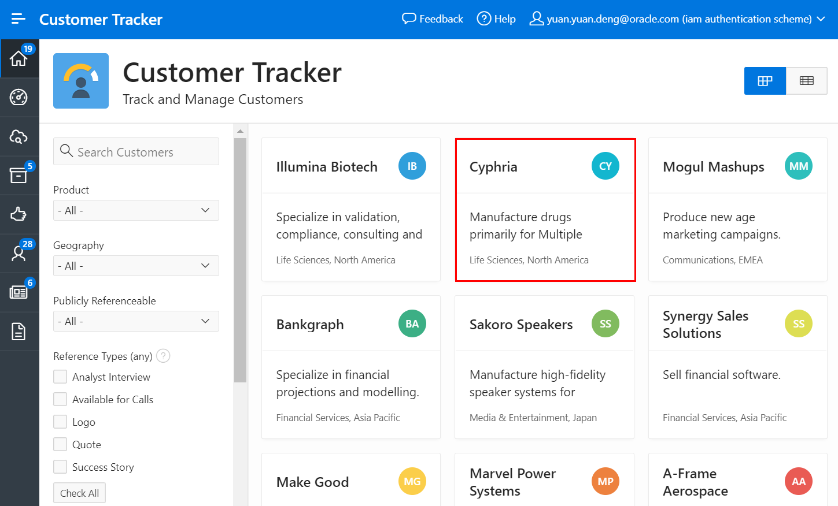Image resolution: width=838 pixels, height=506 pixels.
Task: Check the Success Story checkbox
Action: pyautogui.click(x=60, y=467)
